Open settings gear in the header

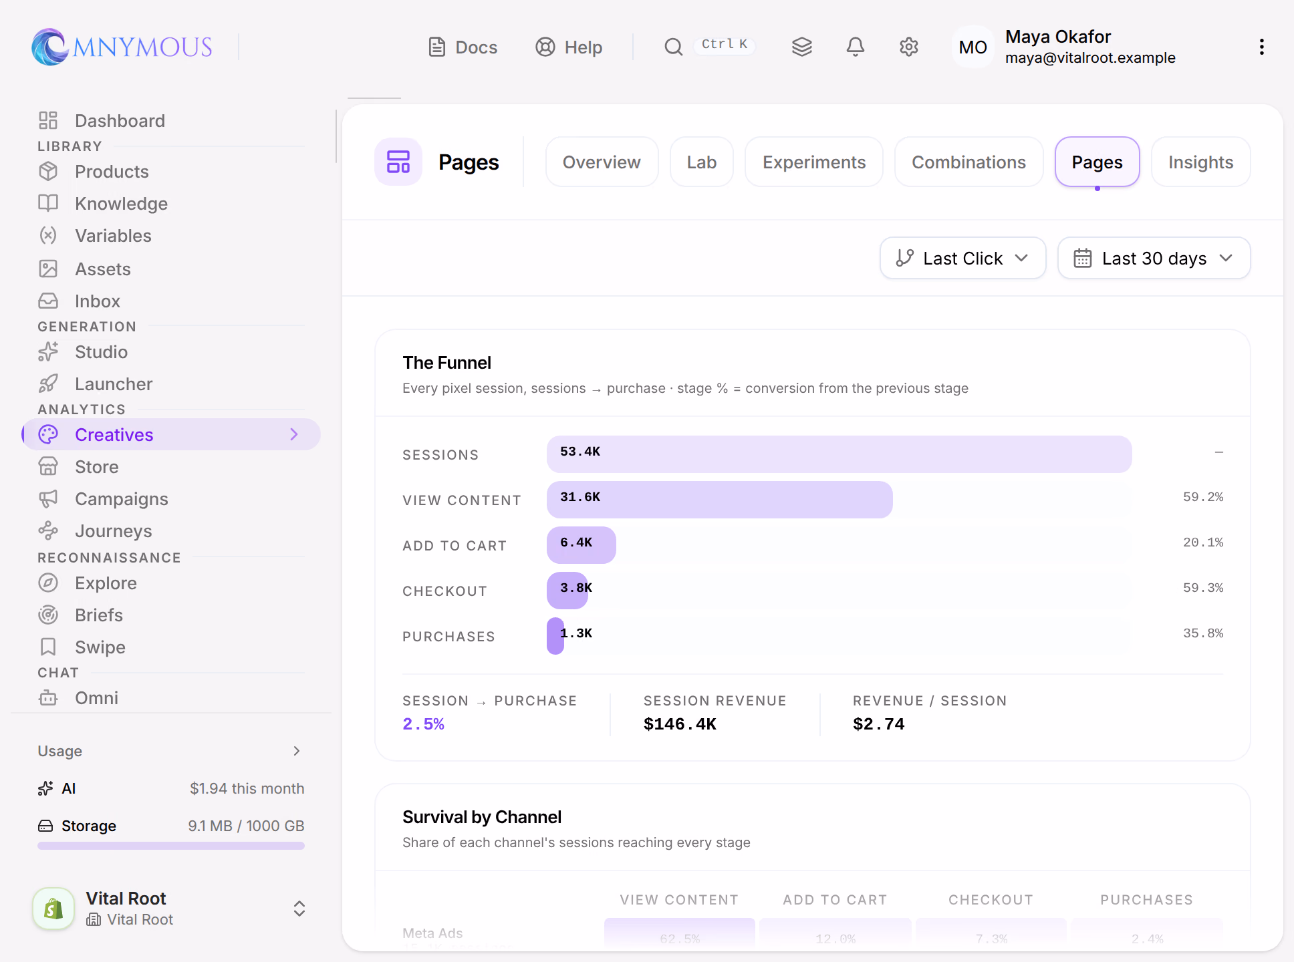click(909, 47)
